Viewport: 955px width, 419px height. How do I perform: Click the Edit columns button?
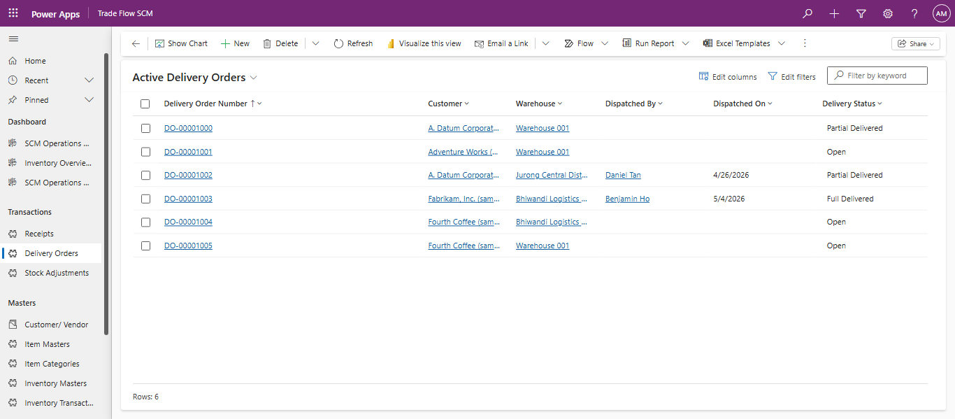pyautogui.click(x=728, y=76)
